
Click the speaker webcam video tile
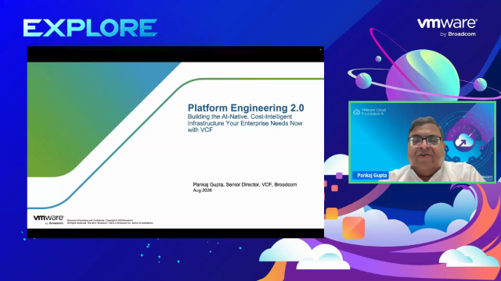pos(422,142)
